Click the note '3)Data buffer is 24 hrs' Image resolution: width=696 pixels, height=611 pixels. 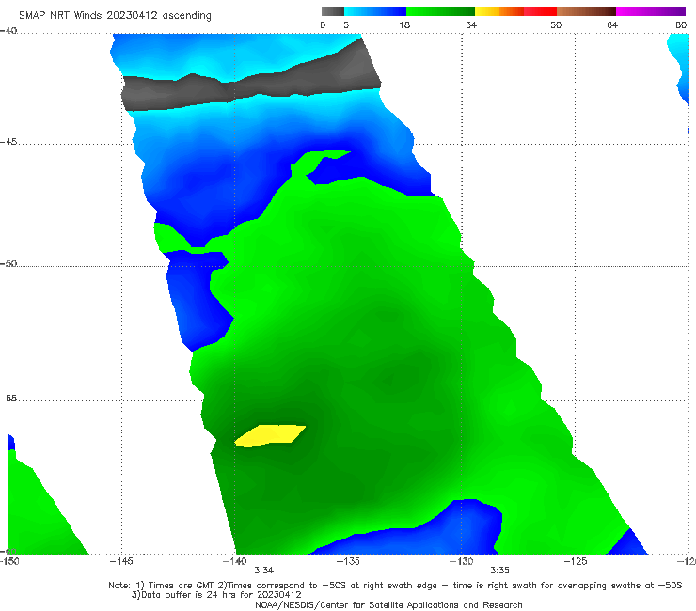point(216,595)
